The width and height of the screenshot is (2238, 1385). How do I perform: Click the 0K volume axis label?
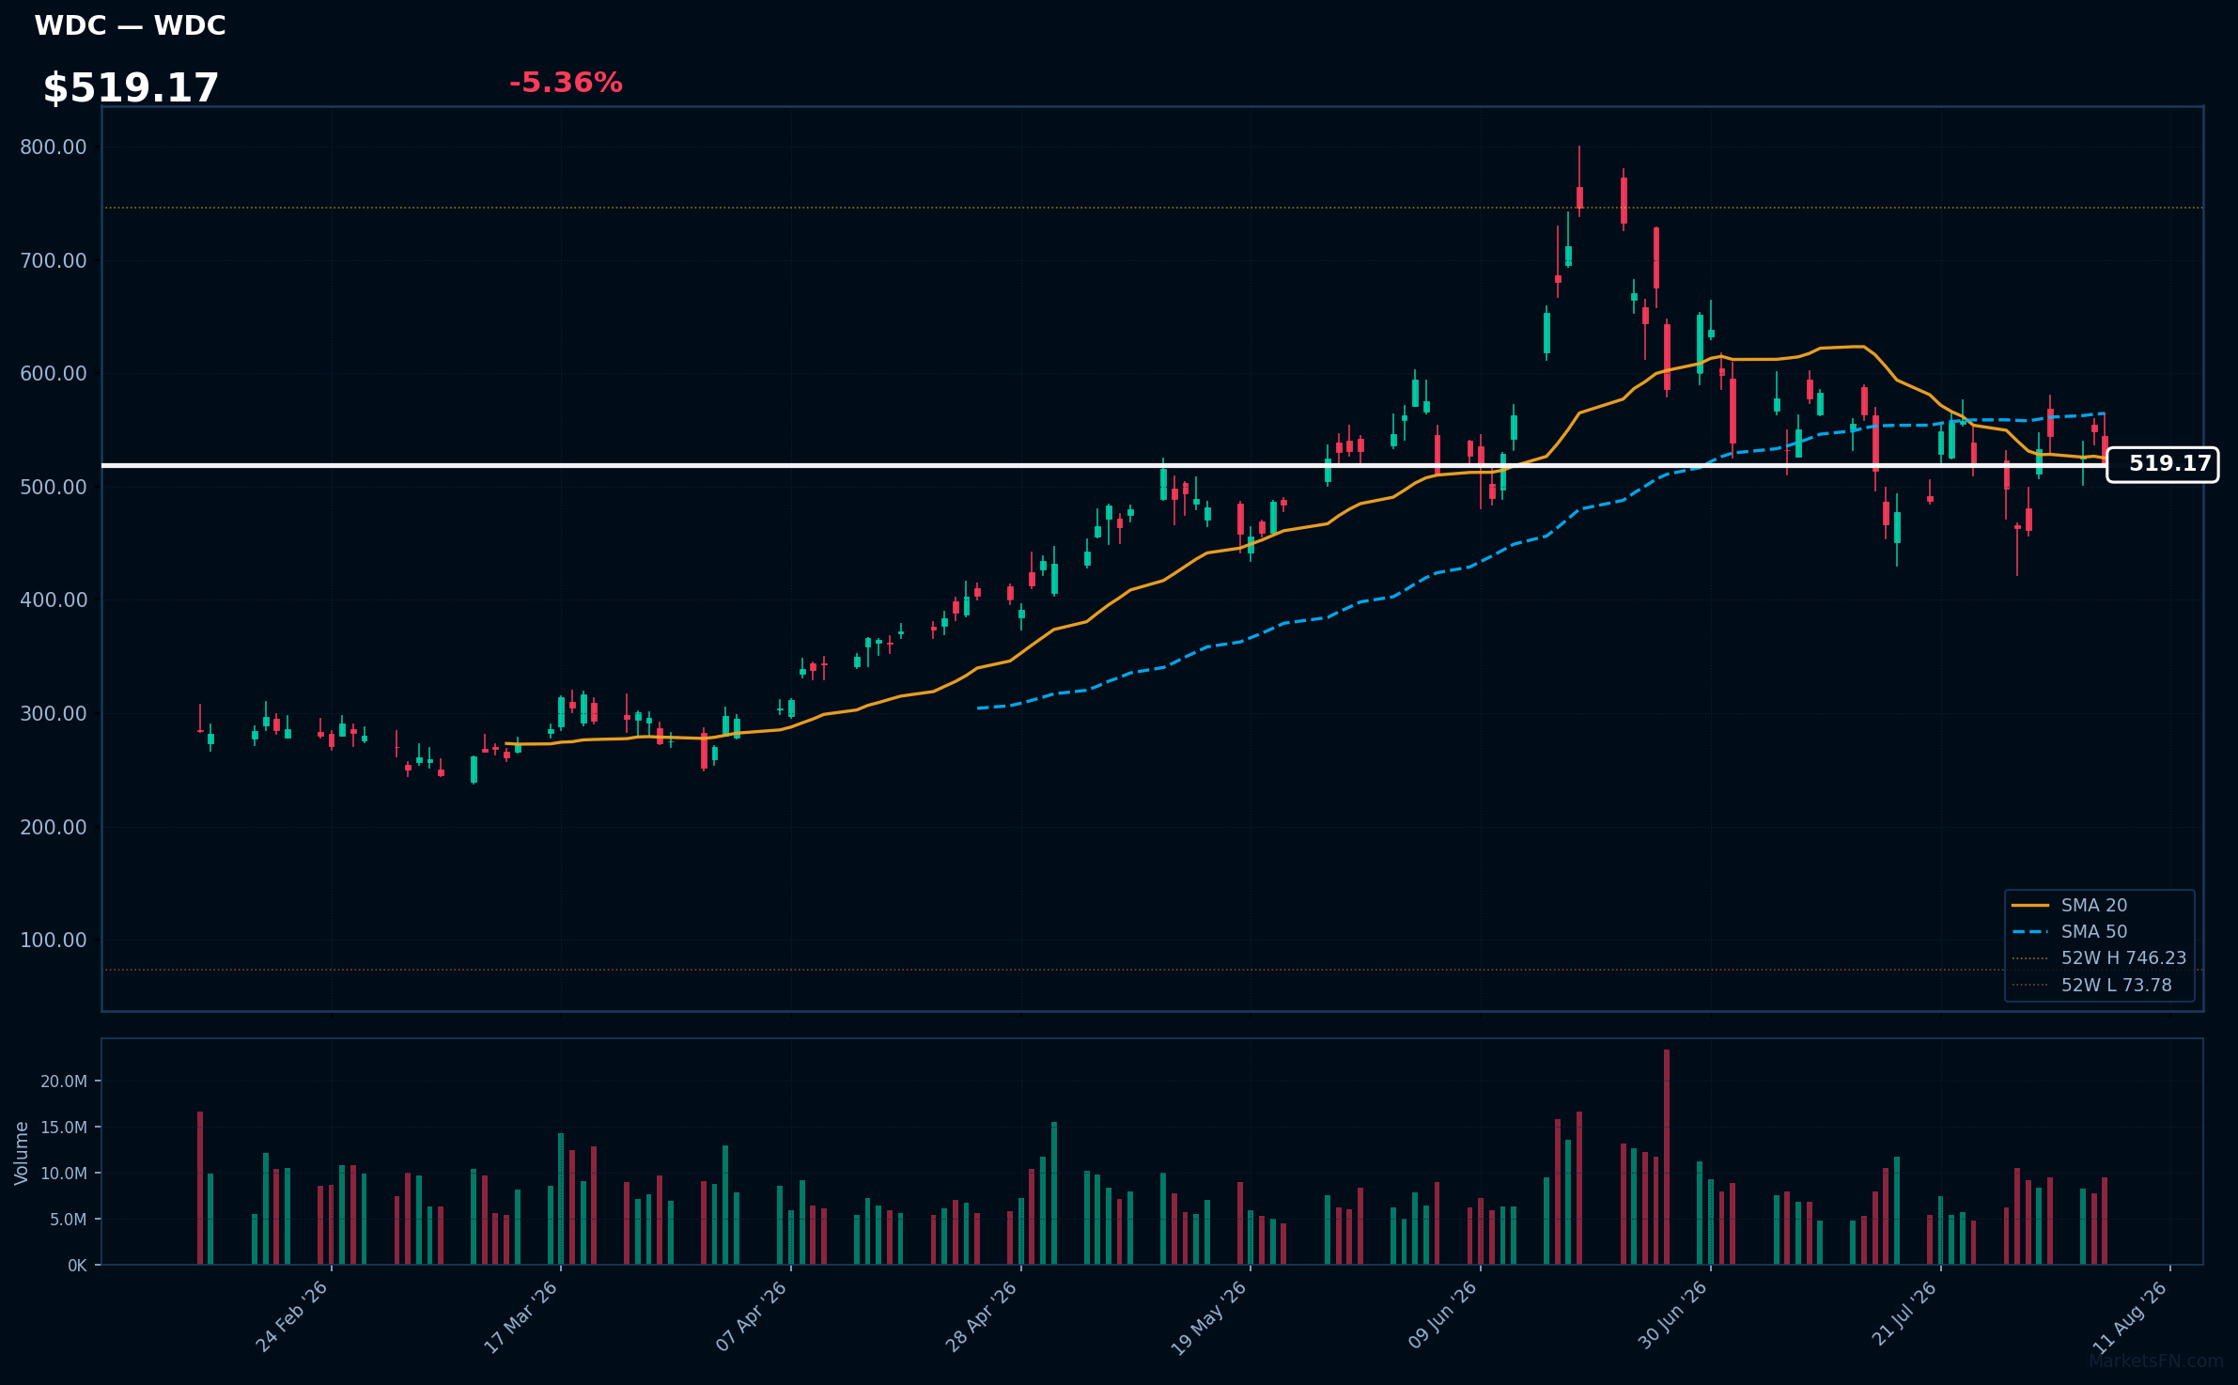point(77,1266)
